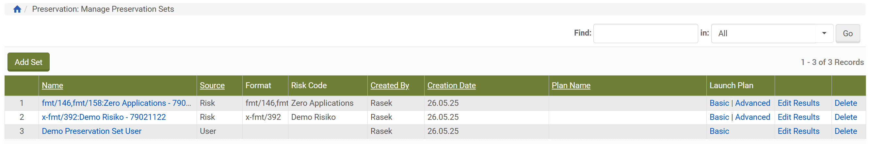Launch Basic plan for Zero Applications set

click(719, 103)
